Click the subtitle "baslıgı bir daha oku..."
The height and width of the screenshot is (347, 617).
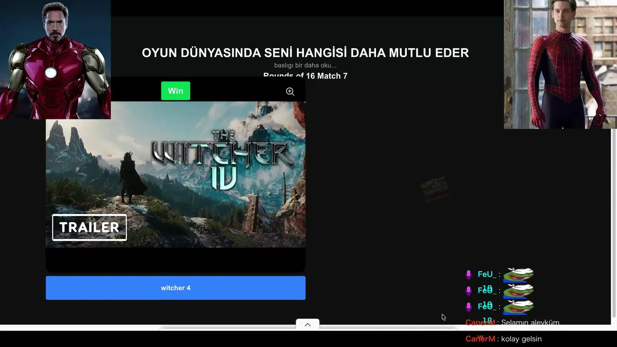click(x=305, y=66)
